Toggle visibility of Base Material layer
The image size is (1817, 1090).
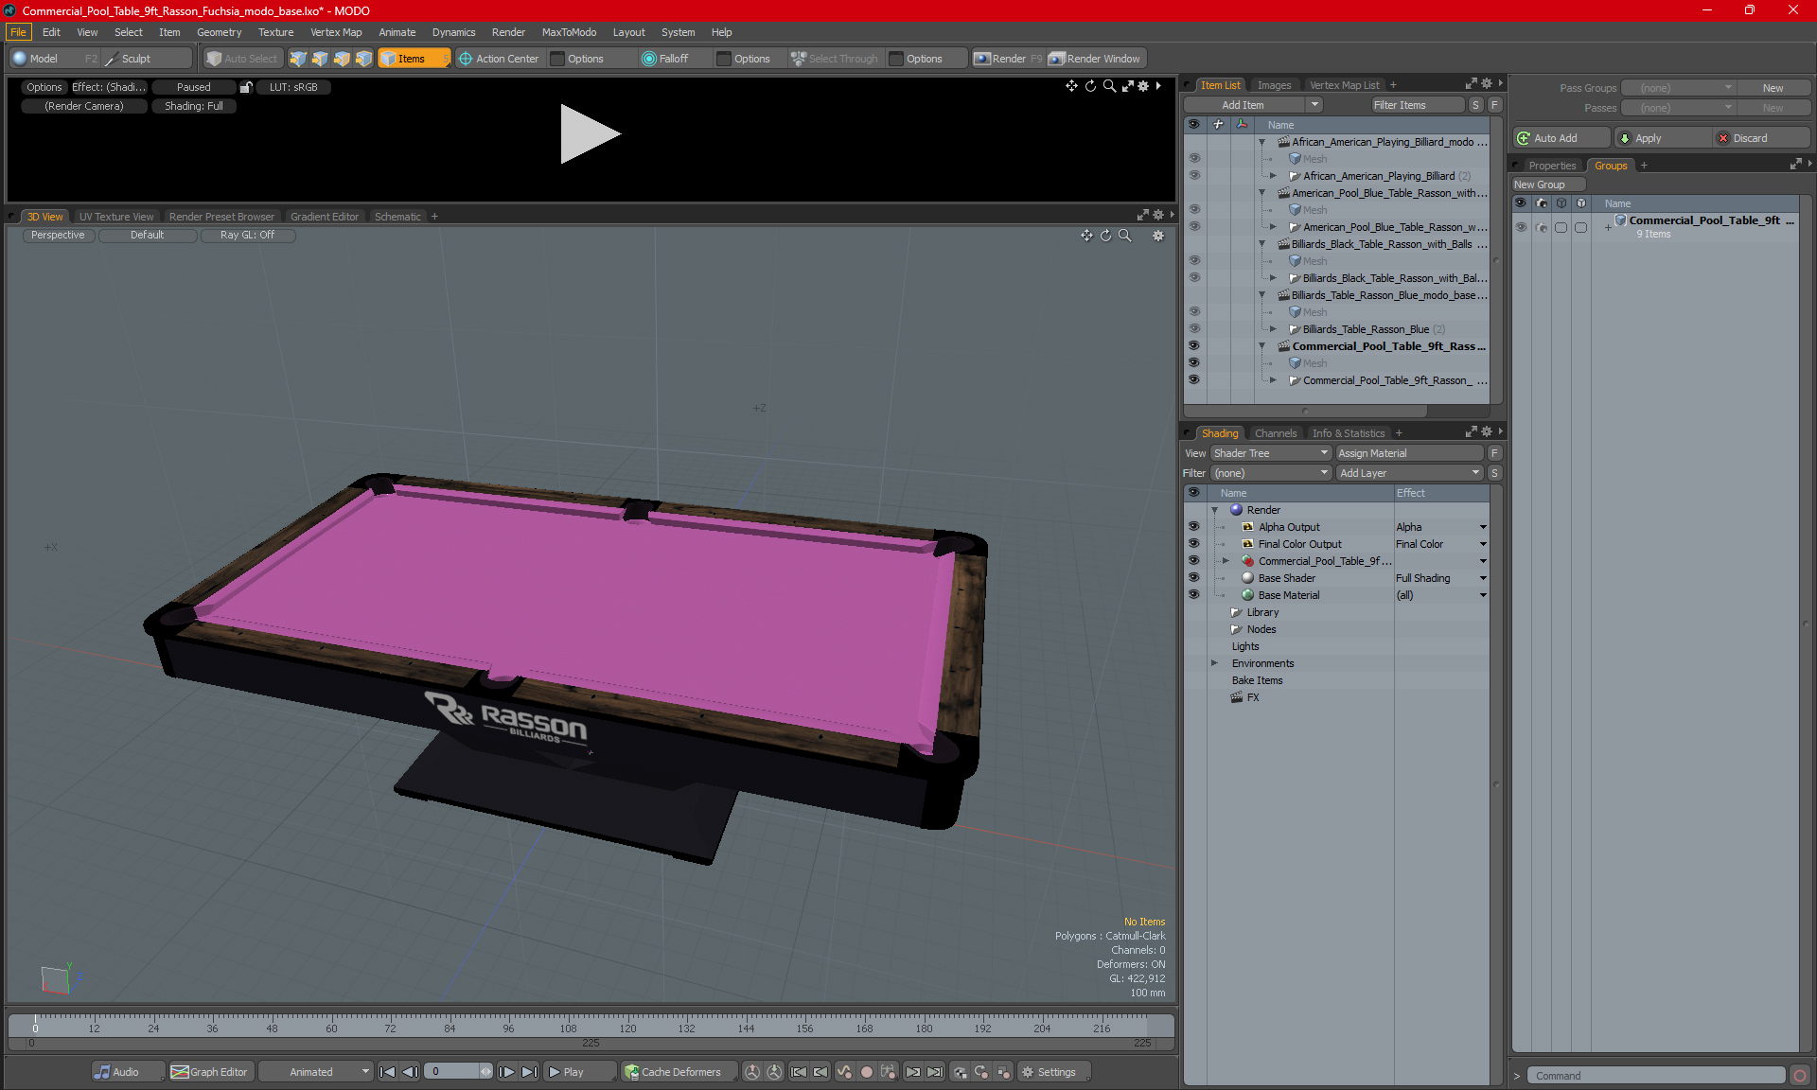(1194, 595)
